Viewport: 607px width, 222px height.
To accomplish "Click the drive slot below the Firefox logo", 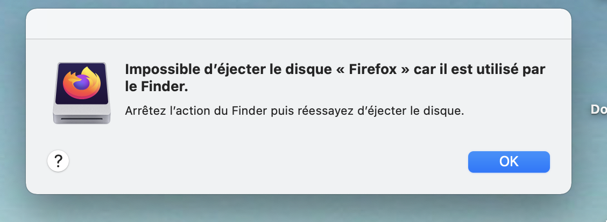I will click(x=82, y=118).
